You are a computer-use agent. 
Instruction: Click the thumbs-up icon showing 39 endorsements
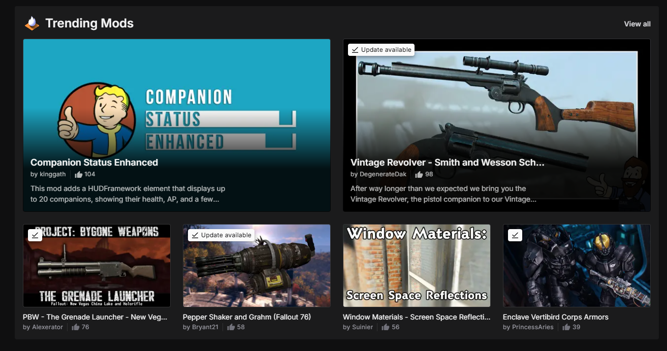[x=566, y=327]
